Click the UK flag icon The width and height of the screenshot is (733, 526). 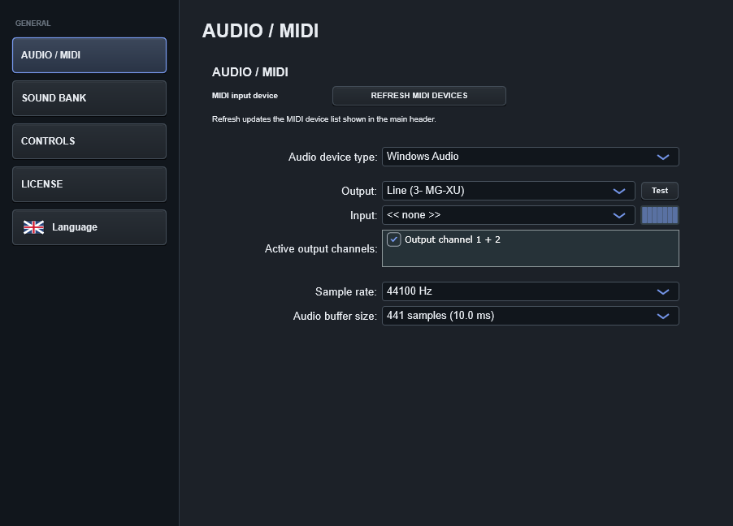(33, 227)
